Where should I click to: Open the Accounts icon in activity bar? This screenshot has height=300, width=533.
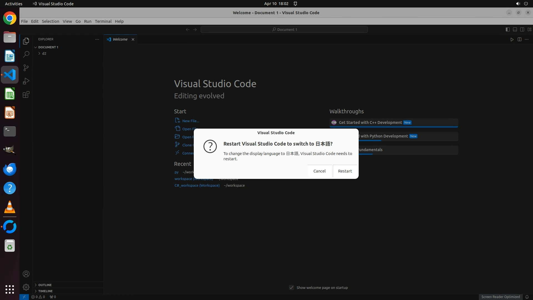pos(26,274)
